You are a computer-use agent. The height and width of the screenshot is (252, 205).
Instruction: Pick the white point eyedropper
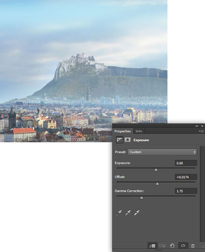click(x=137, y=212)
